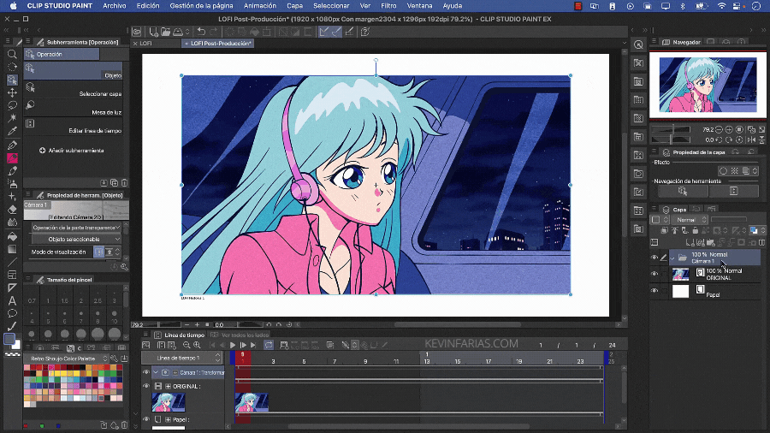The height and width of the screenshot is (433, 770).
Task: Hide the Cámara 1 layer
Action: (654, 257)
